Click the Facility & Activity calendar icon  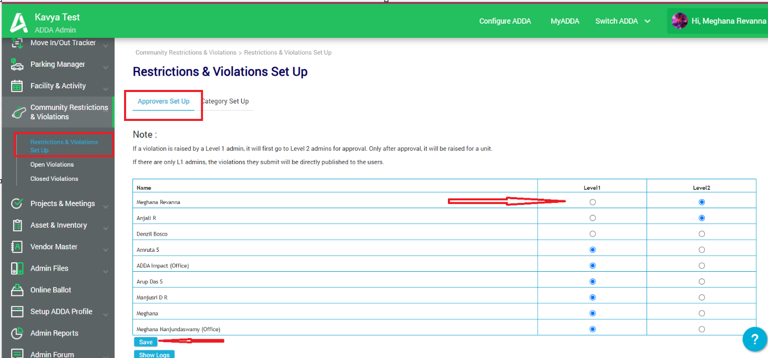point(17,86)
